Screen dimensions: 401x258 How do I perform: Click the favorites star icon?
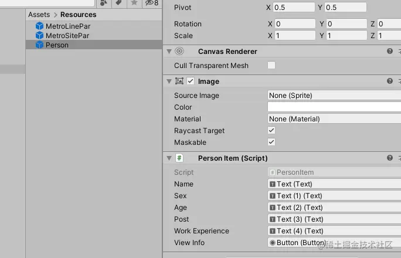pyautogui.click(x=134, y=3)
